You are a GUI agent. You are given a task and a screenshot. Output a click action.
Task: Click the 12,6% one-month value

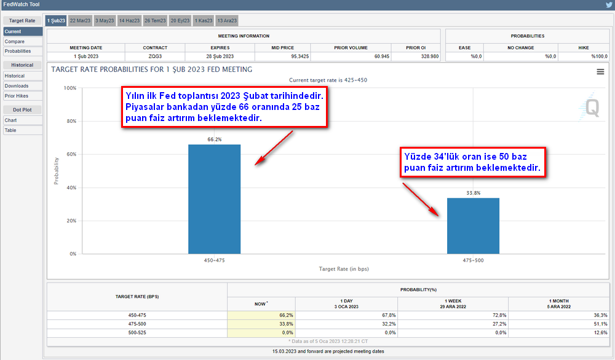[x=600, y=332]
